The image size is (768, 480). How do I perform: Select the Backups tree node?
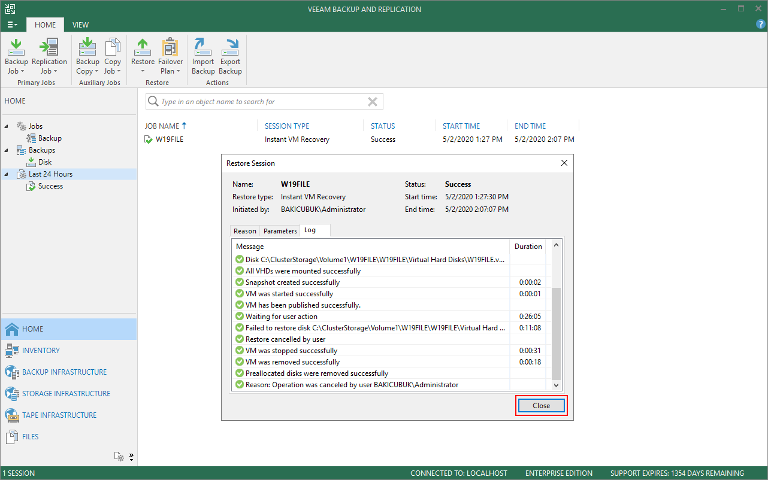pyautogui.click(x=42, y=150)
